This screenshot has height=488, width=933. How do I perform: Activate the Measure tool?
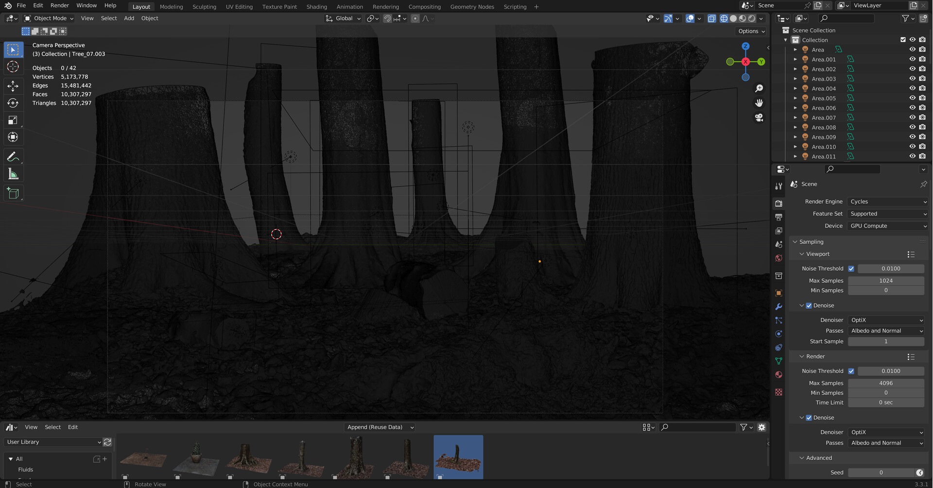(x=13, y=173)
